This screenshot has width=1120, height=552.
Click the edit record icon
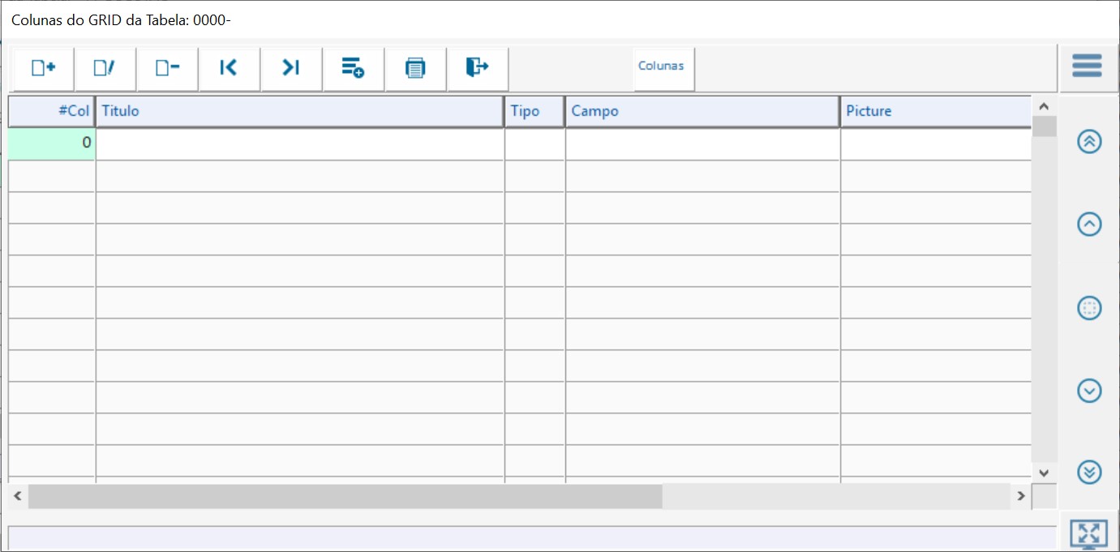pos(105,68)
